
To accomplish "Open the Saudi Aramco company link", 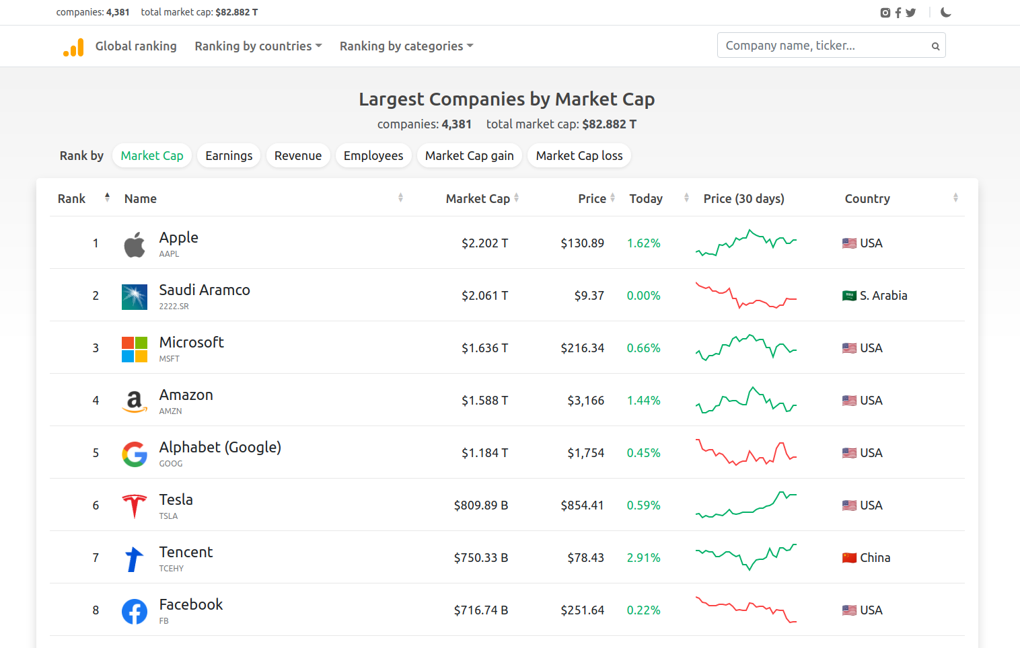I will (x=205, y=290).
